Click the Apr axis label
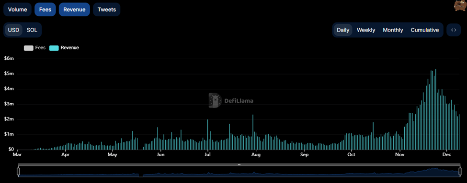 (65, 155)
